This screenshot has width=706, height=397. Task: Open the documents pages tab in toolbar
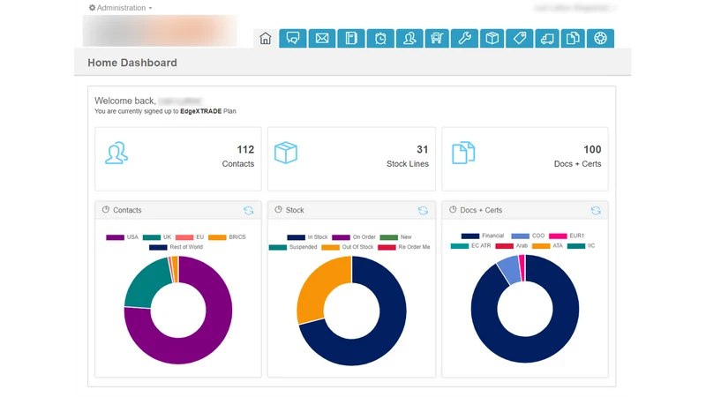point(573,38)
